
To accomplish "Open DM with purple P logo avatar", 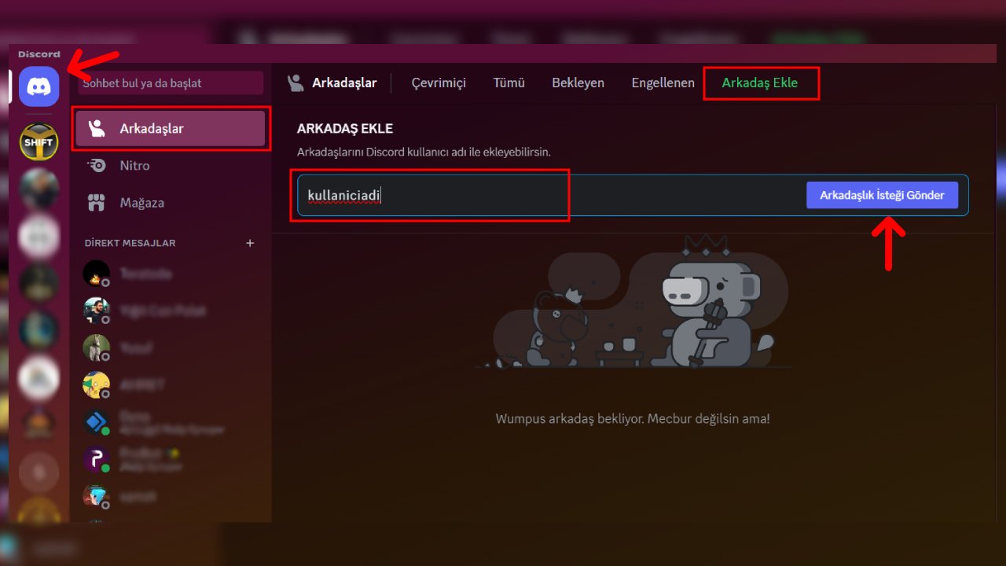I will tap(96, 459).
